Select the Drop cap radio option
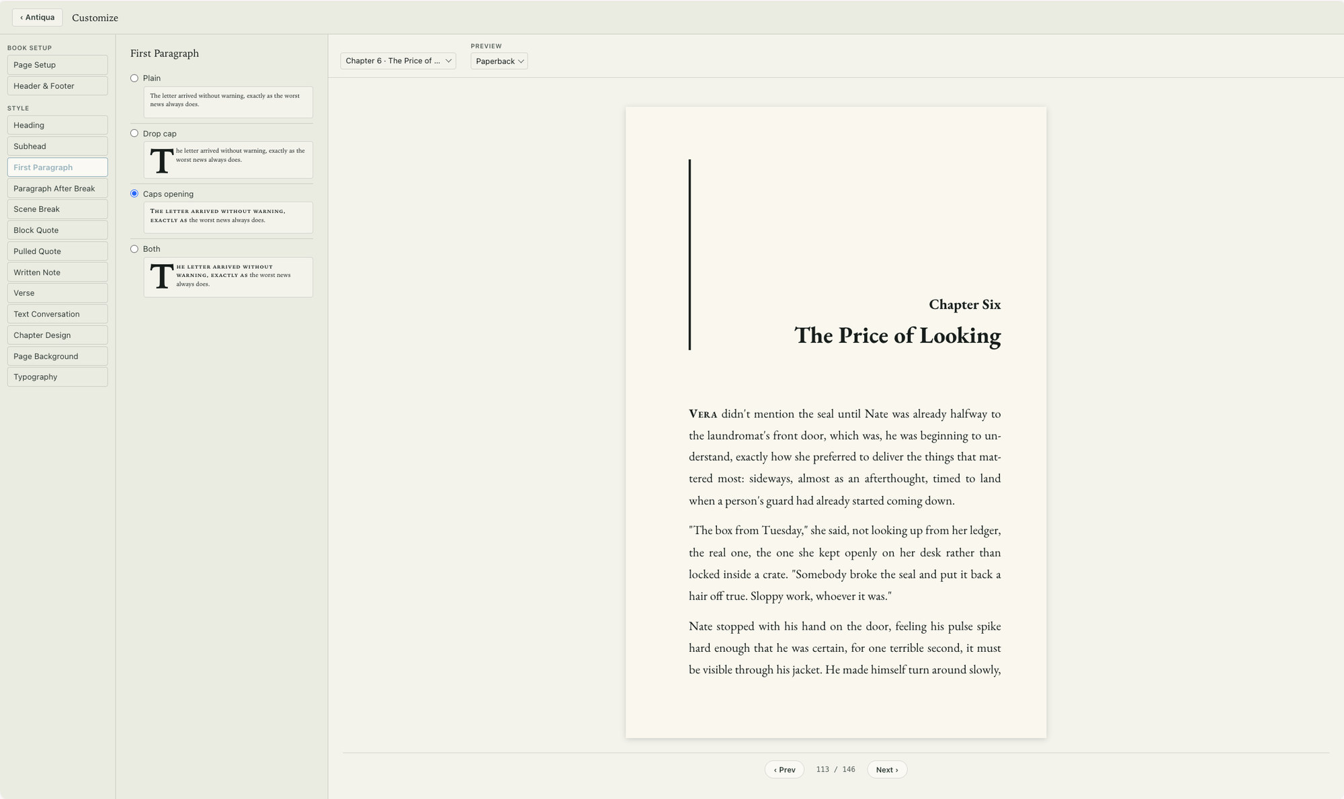This screenshot has height=799, width=1344. coord(134,134)
